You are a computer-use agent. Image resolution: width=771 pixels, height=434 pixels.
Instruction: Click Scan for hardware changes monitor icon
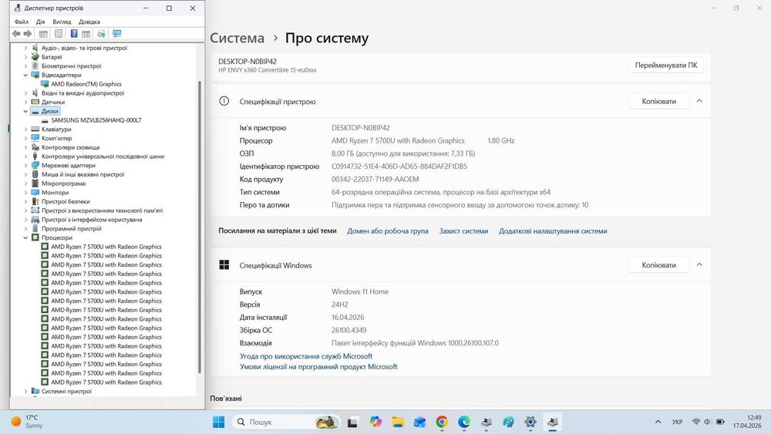[117, 33]
